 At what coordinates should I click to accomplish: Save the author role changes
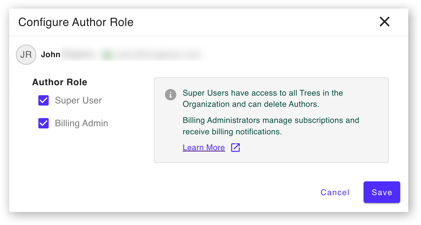(382, 192)
